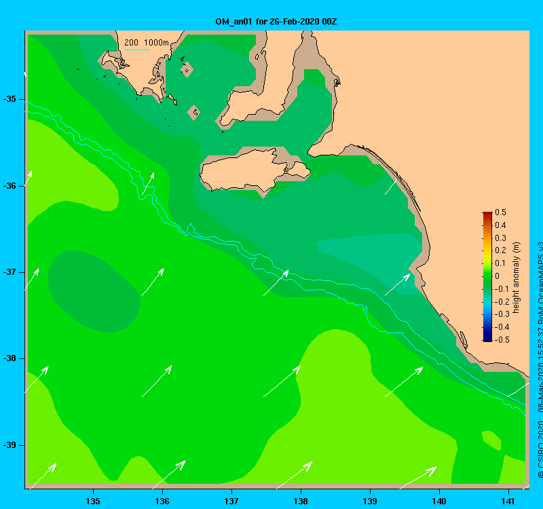This screenshot has height=509, width=543.
Task: Click the 138 longitude axis label
Action: pos(301,501)
